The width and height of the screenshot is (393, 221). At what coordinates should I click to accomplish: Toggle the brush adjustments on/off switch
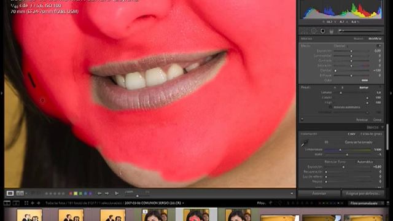(x=302, y=119)
